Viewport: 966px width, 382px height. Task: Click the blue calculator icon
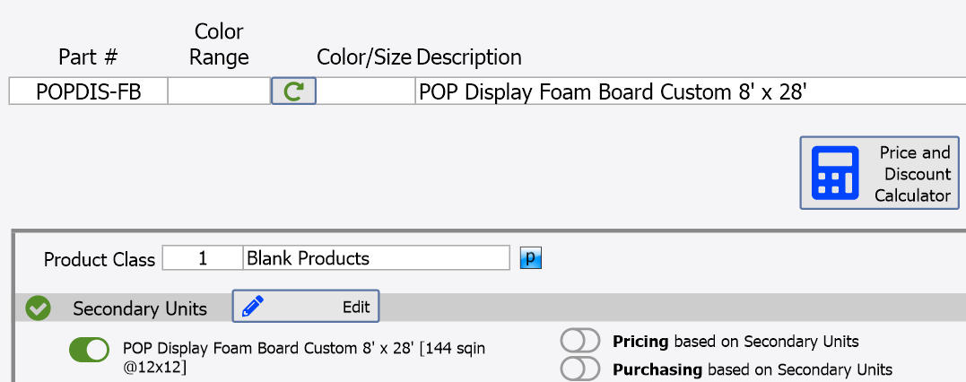[x=835, y=173]
